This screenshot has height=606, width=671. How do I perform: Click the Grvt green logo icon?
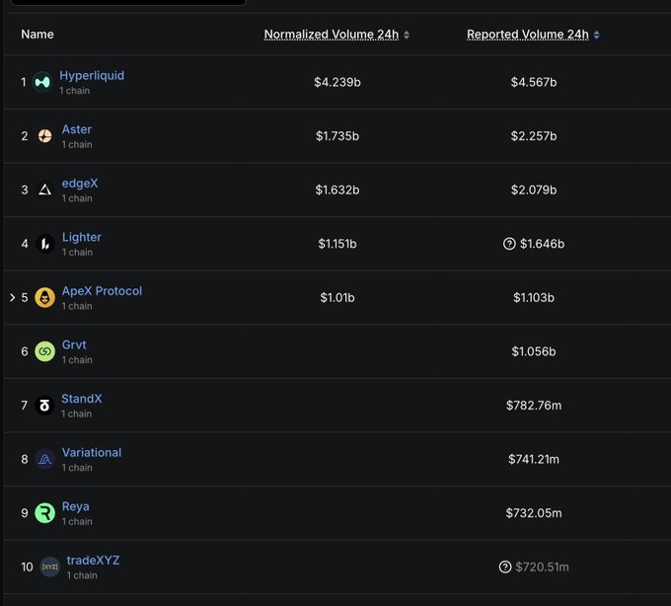tap(44, 351)
